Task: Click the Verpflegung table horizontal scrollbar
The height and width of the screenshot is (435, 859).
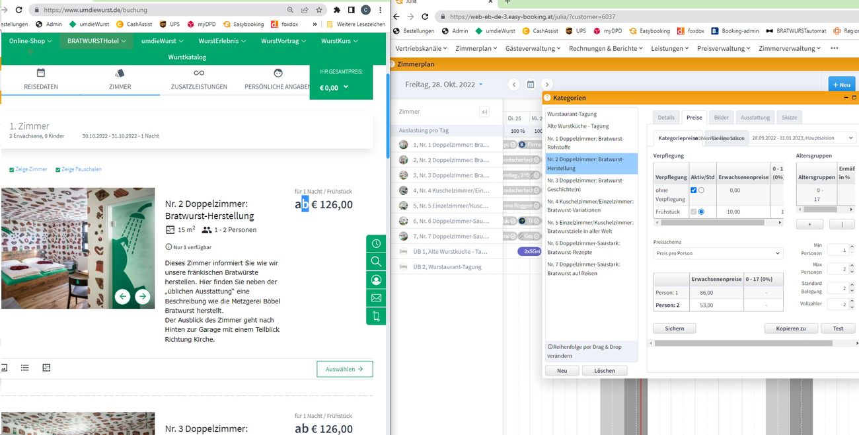Action: pyautogui.click(x=718, y=223)
